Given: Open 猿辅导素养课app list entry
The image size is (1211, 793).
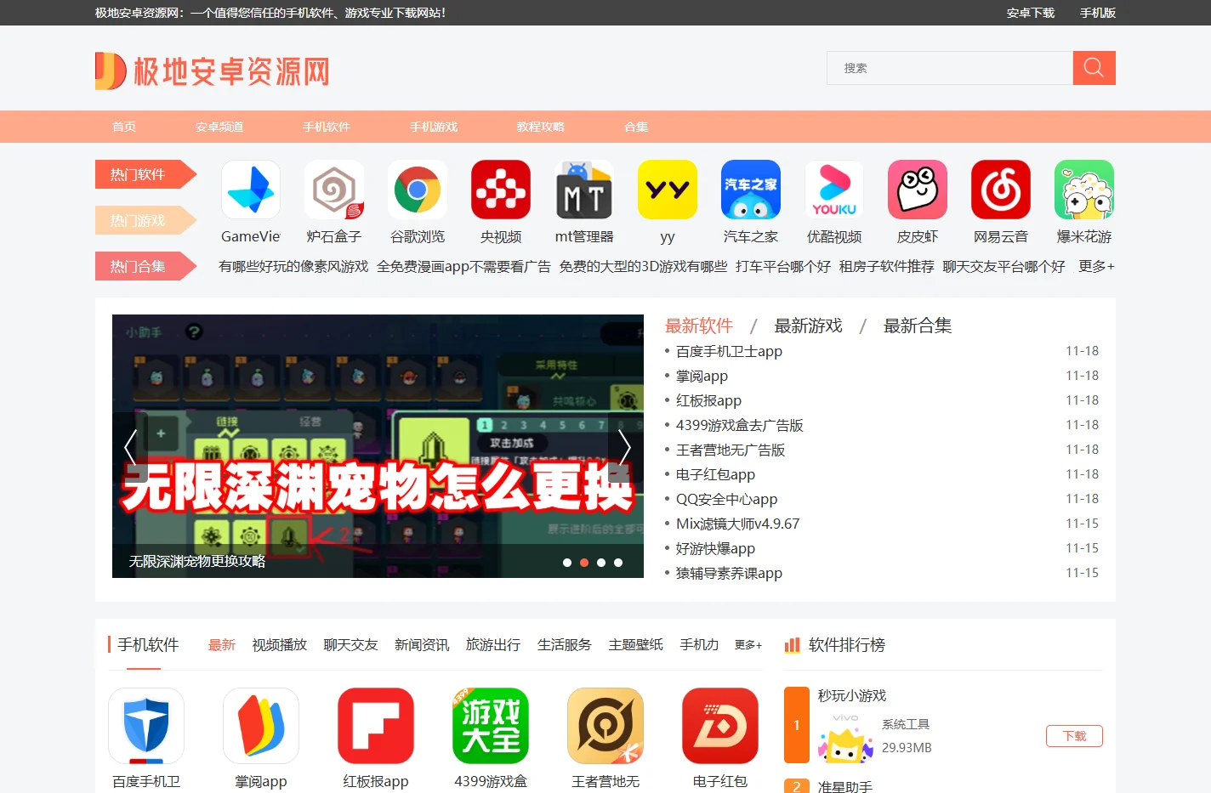Looking at the screenshot, I should 729,573.
